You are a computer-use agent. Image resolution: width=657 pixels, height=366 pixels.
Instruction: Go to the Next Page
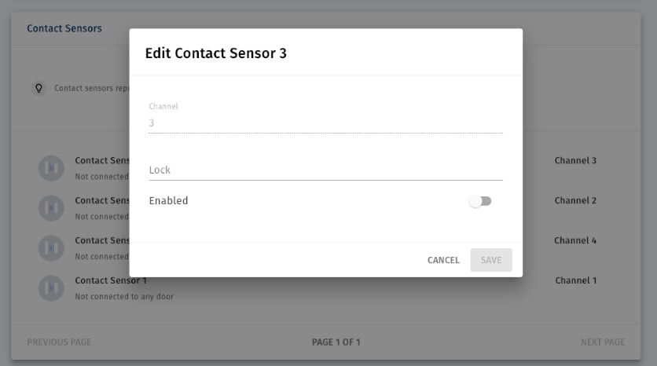603,342
